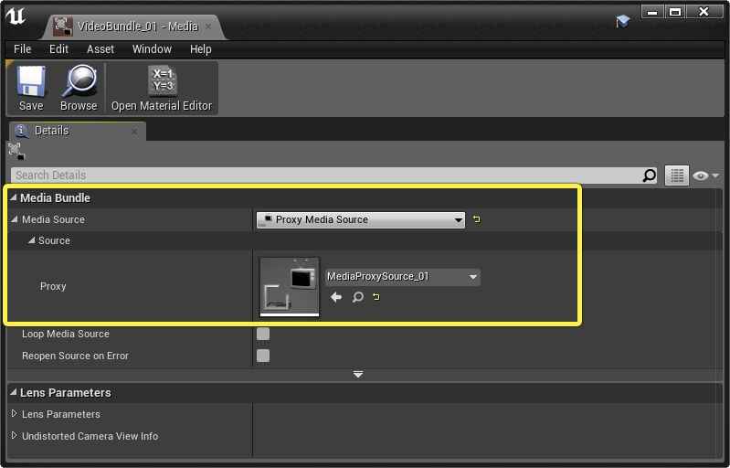Click the Reopen Source on Error label
Screen dimensions: 730x468
[75, 356]
